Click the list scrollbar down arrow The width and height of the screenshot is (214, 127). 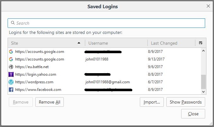tap(203, 92)
